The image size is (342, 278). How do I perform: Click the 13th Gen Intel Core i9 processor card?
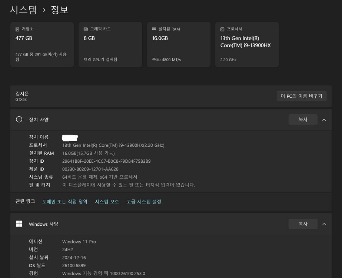pos(247,44)
